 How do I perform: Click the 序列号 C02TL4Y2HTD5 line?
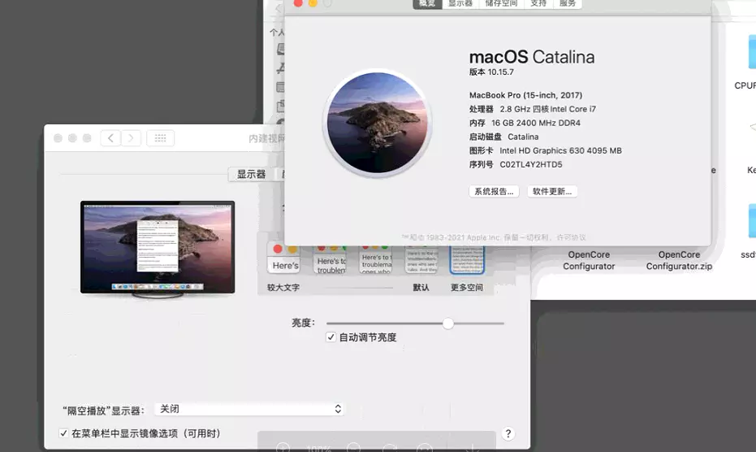(x=516, y=165)
